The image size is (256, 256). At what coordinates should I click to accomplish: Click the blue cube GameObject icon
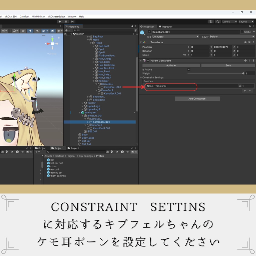click(142, 32)
